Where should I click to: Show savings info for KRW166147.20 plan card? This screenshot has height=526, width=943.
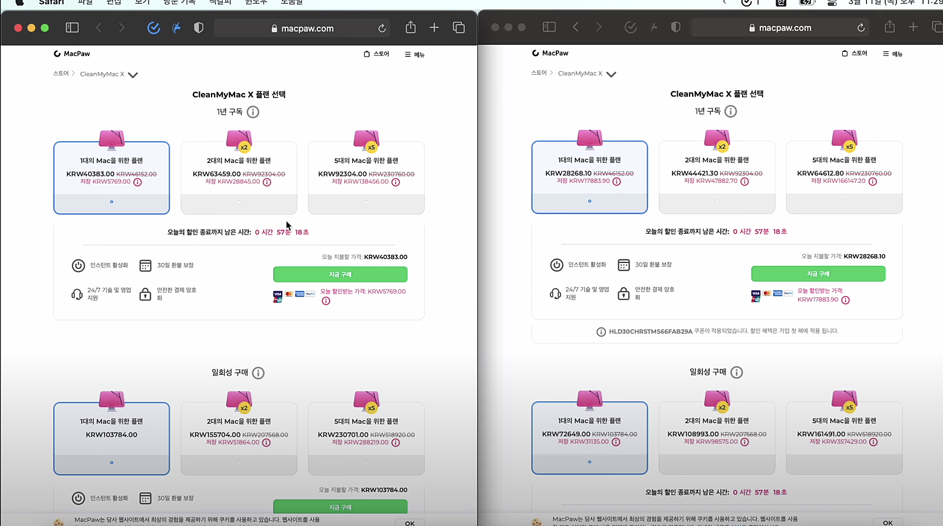click(873, 182)
